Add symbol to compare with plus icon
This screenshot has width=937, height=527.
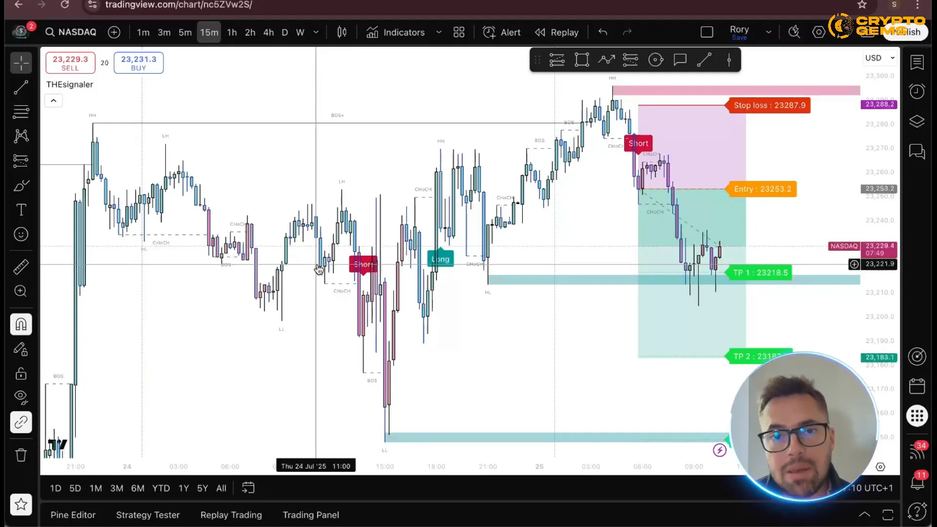(114, 32)
